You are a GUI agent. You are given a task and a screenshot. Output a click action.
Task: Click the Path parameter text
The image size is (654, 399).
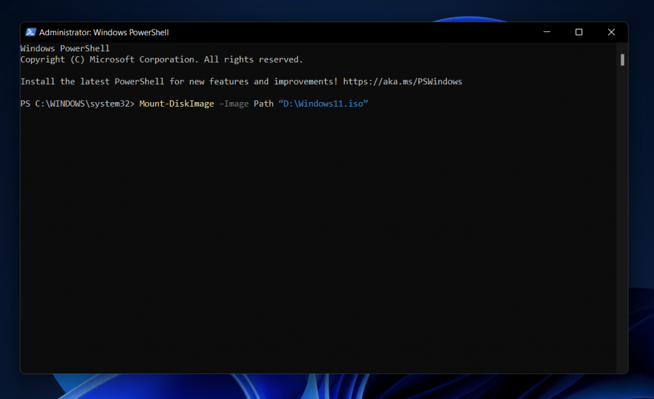pyautogui.click(x=263, y=103)
